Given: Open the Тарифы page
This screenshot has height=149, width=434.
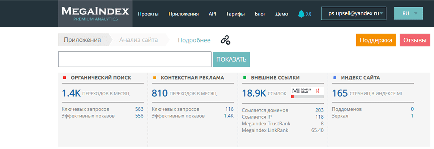Looking at the screenshot, I should point(235,14).
